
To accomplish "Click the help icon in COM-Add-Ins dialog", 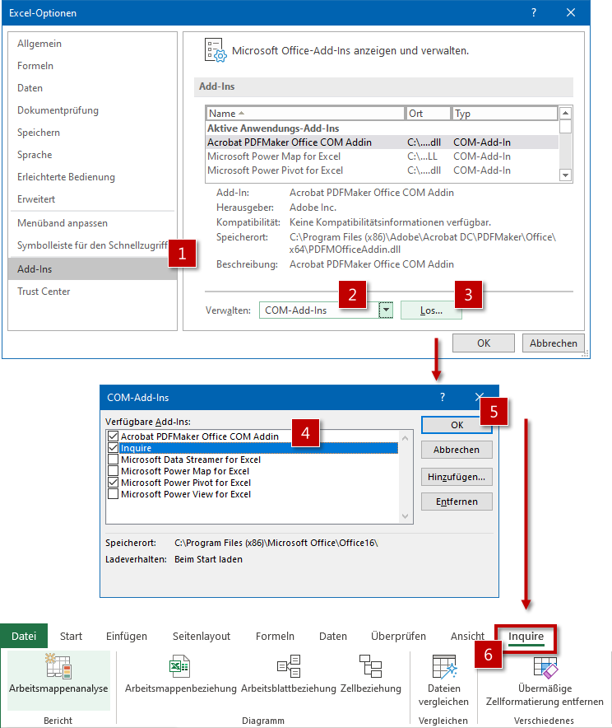I will click(x=442, y=397).
